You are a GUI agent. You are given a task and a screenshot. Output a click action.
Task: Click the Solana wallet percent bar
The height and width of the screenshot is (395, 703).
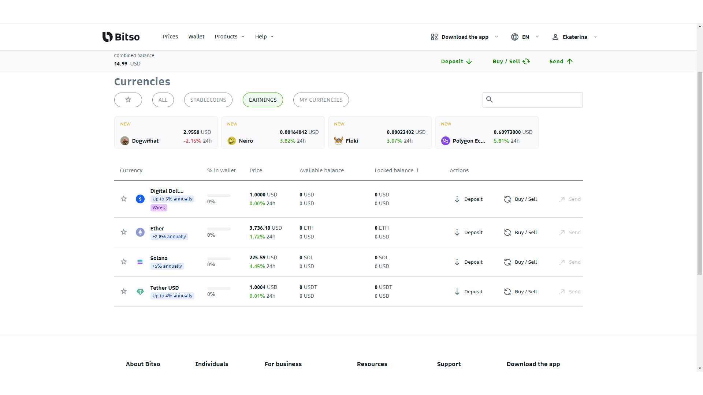[x=219, y=259]
